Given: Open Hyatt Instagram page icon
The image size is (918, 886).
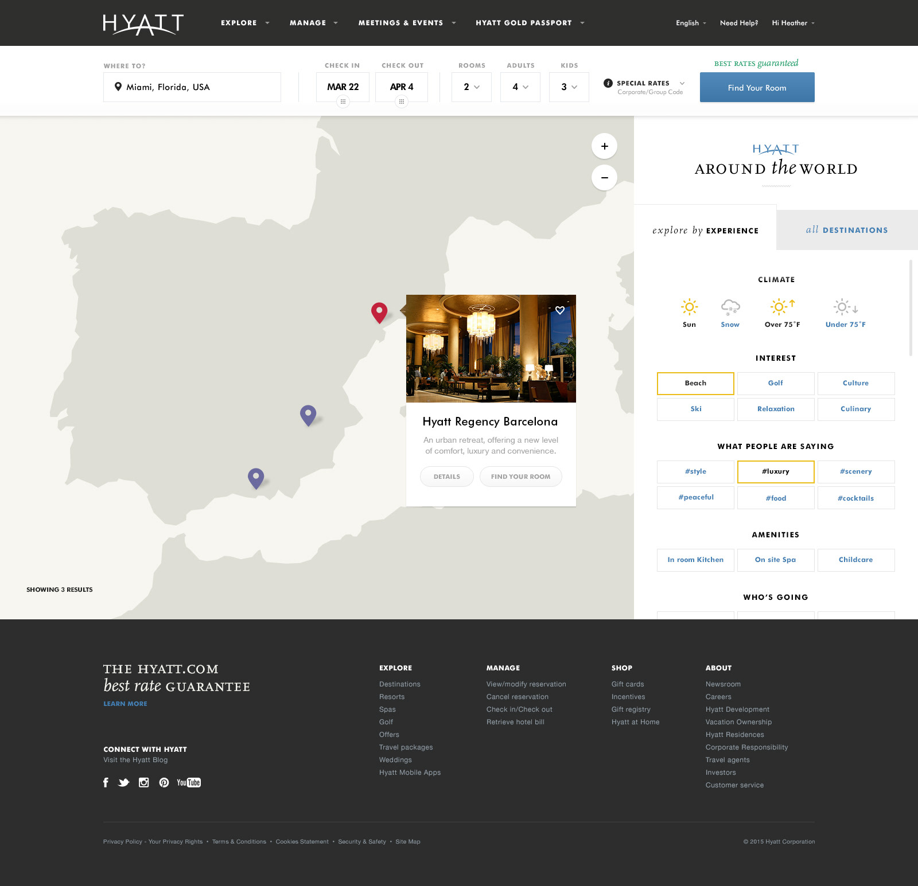Looking at the screenshot, I should 144,782.
